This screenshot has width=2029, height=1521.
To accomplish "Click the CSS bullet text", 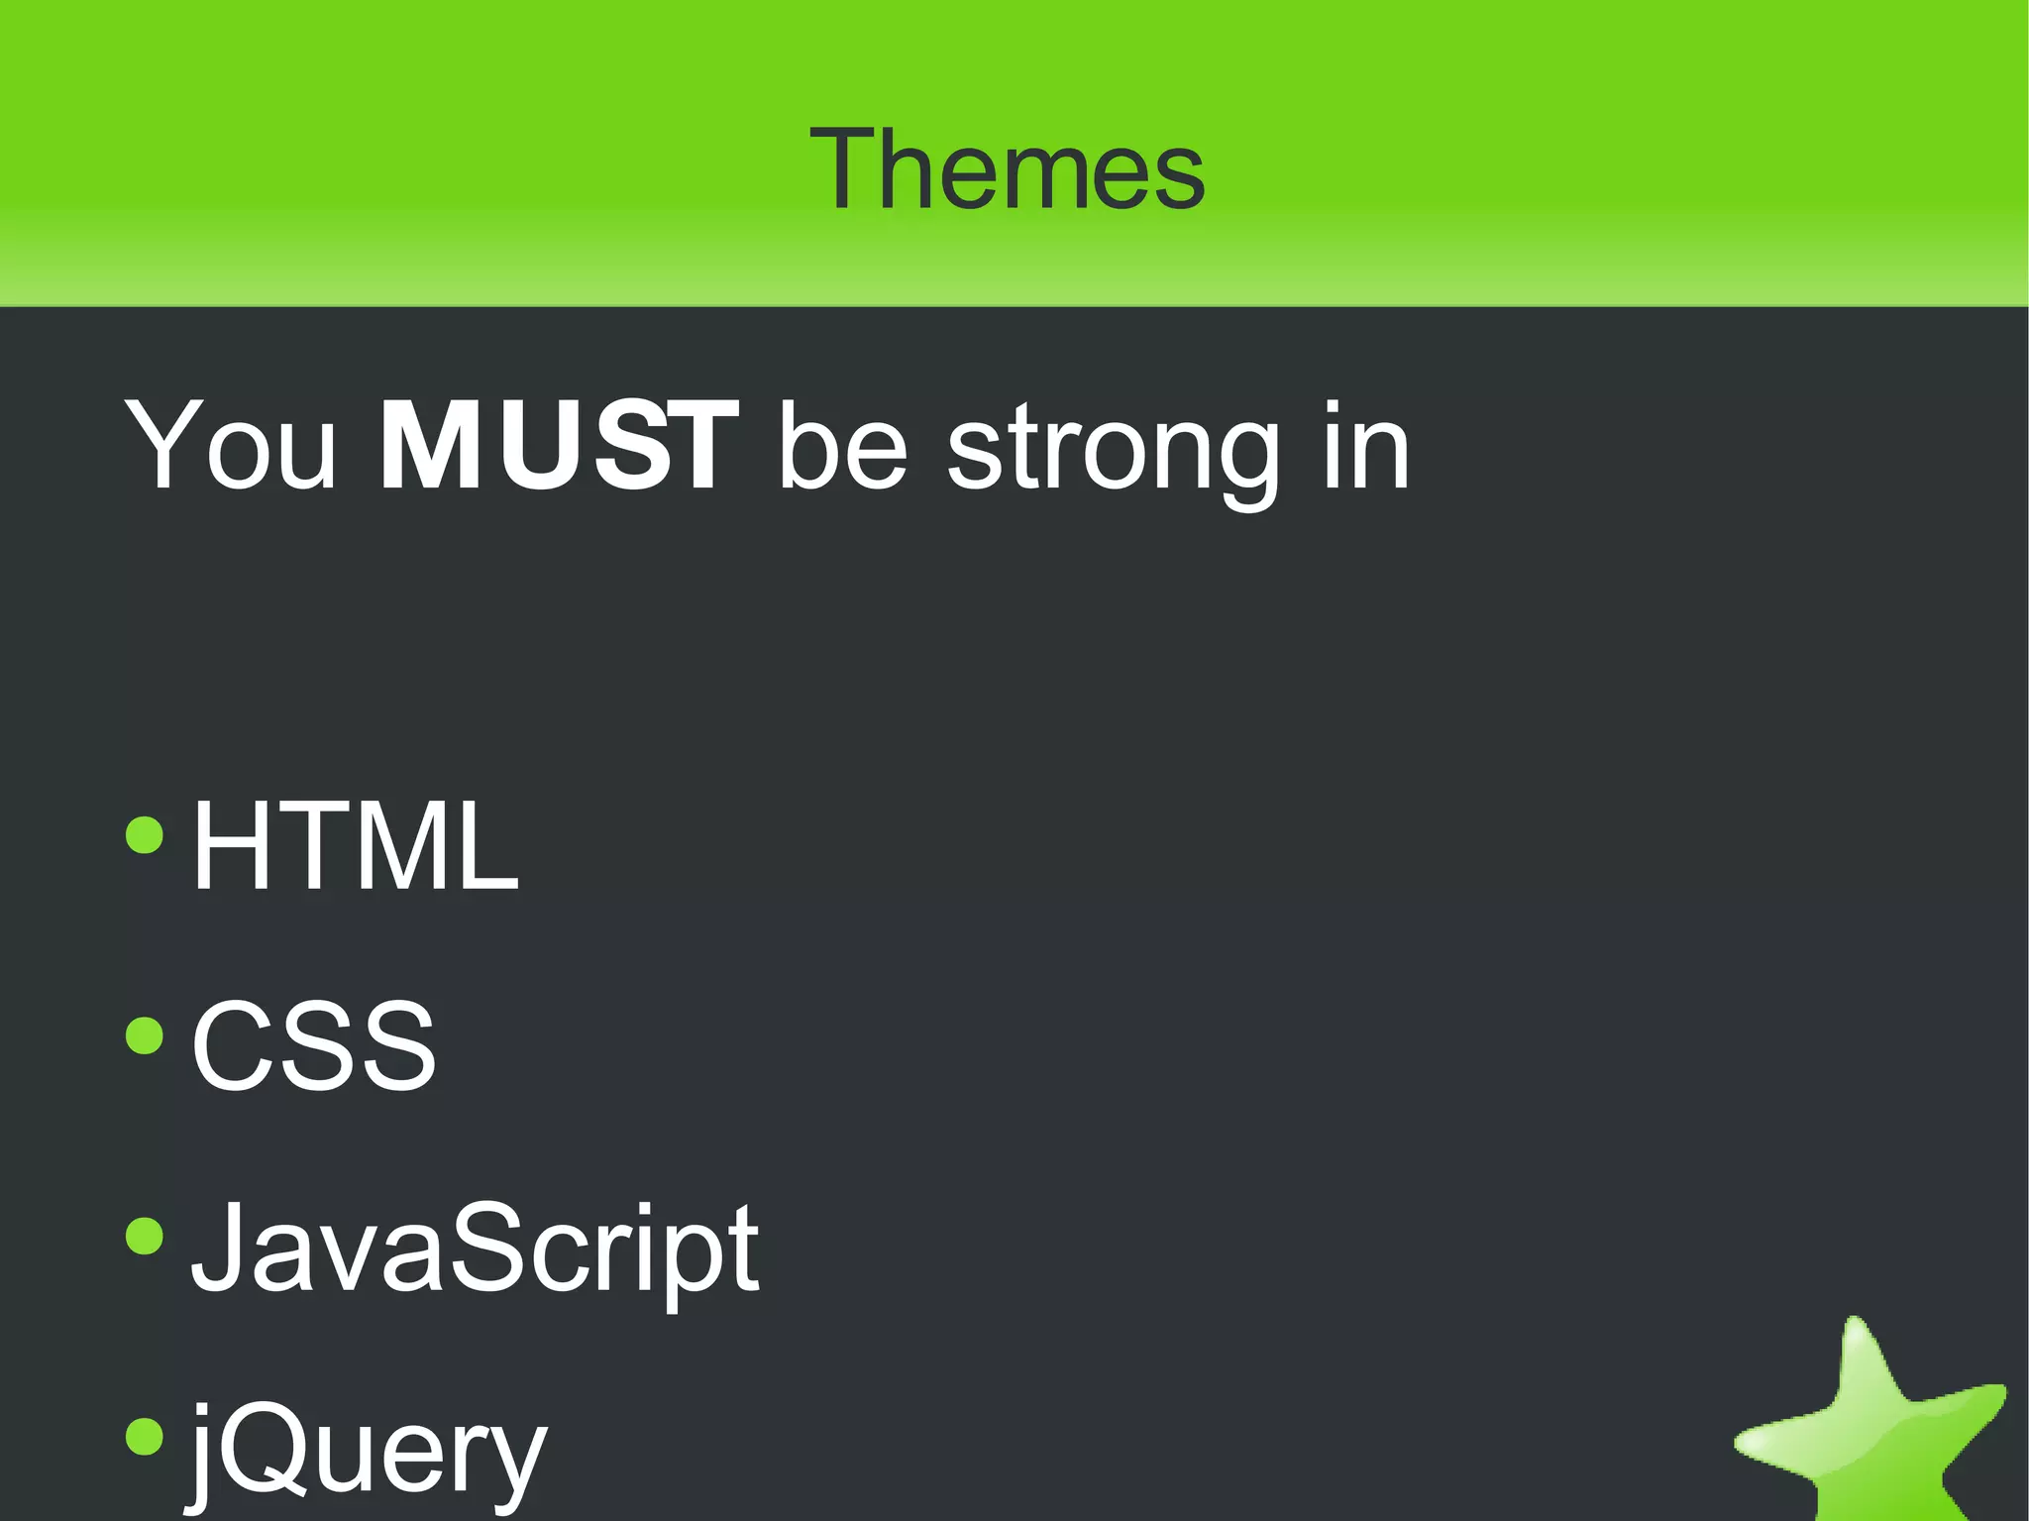I will click(x=313, y=1046).
